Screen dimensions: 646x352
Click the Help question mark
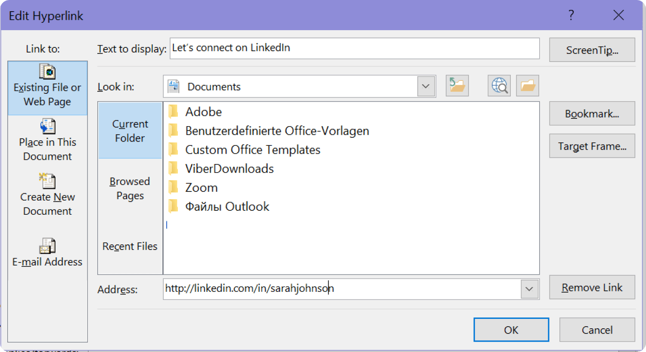pyautogui.click(x=571, y=15)
